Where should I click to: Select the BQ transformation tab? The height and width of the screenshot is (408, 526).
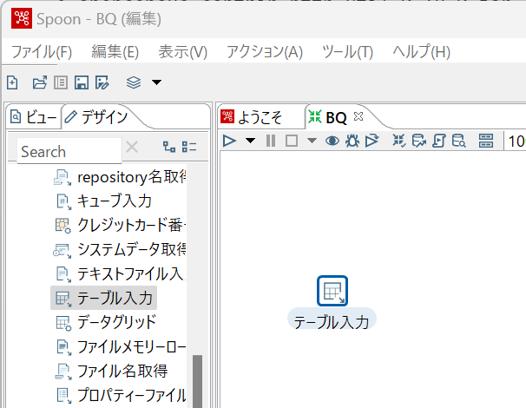[327, 117]
